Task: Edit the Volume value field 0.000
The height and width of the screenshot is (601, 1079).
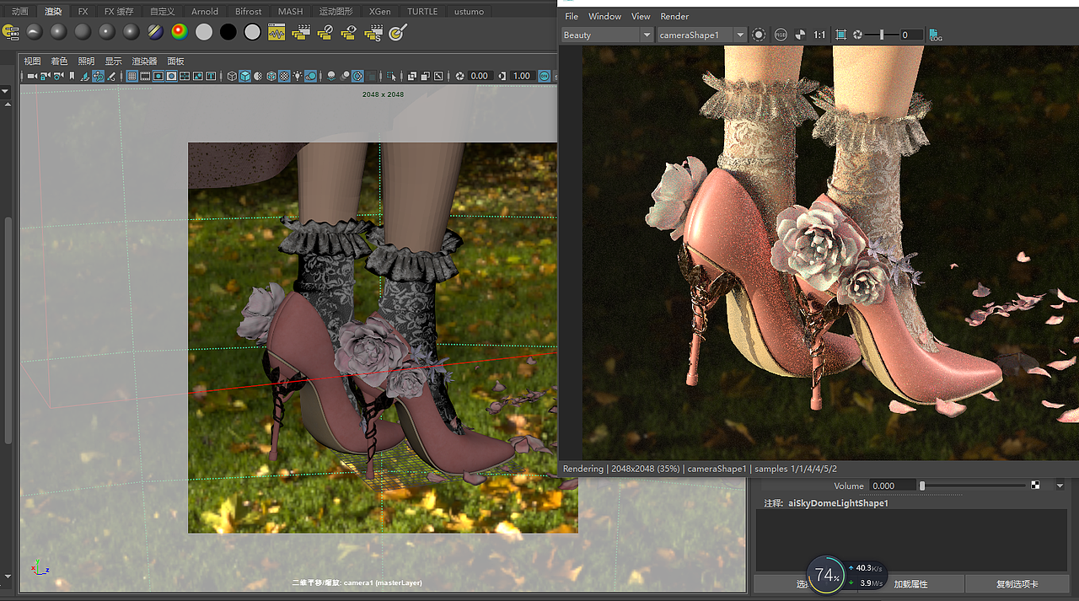Action: pyautogui.click(x=892, y=486)
